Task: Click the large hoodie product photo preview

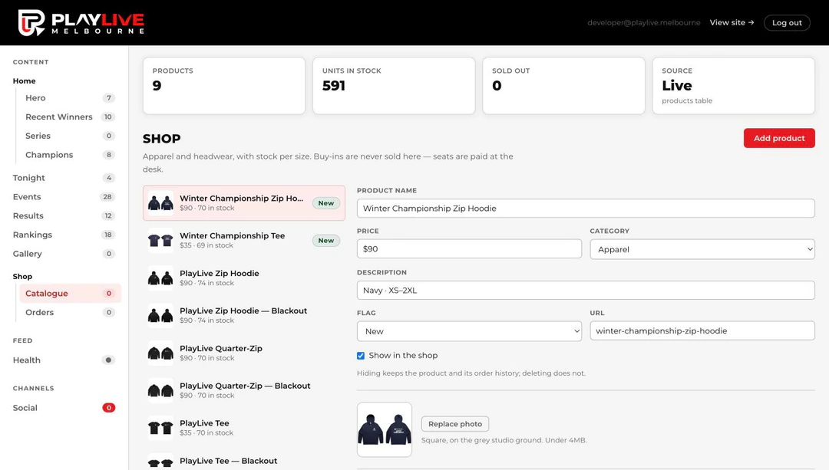Action: [x=385, y=429]
